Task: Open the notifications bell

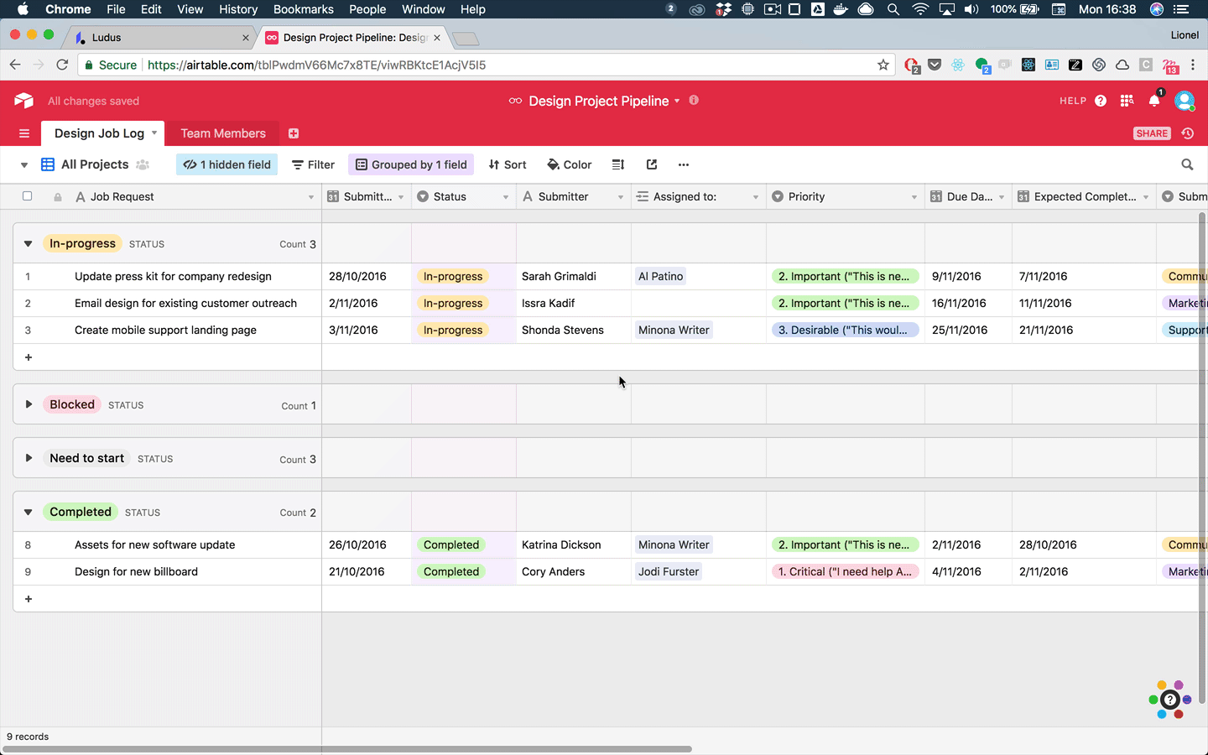Action: point(1154,101)
